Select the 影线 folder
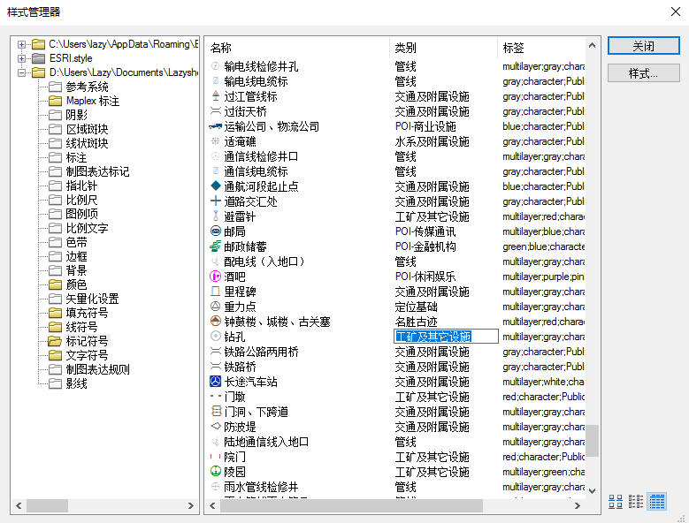The image size is (689, 523). pos(76,383)
